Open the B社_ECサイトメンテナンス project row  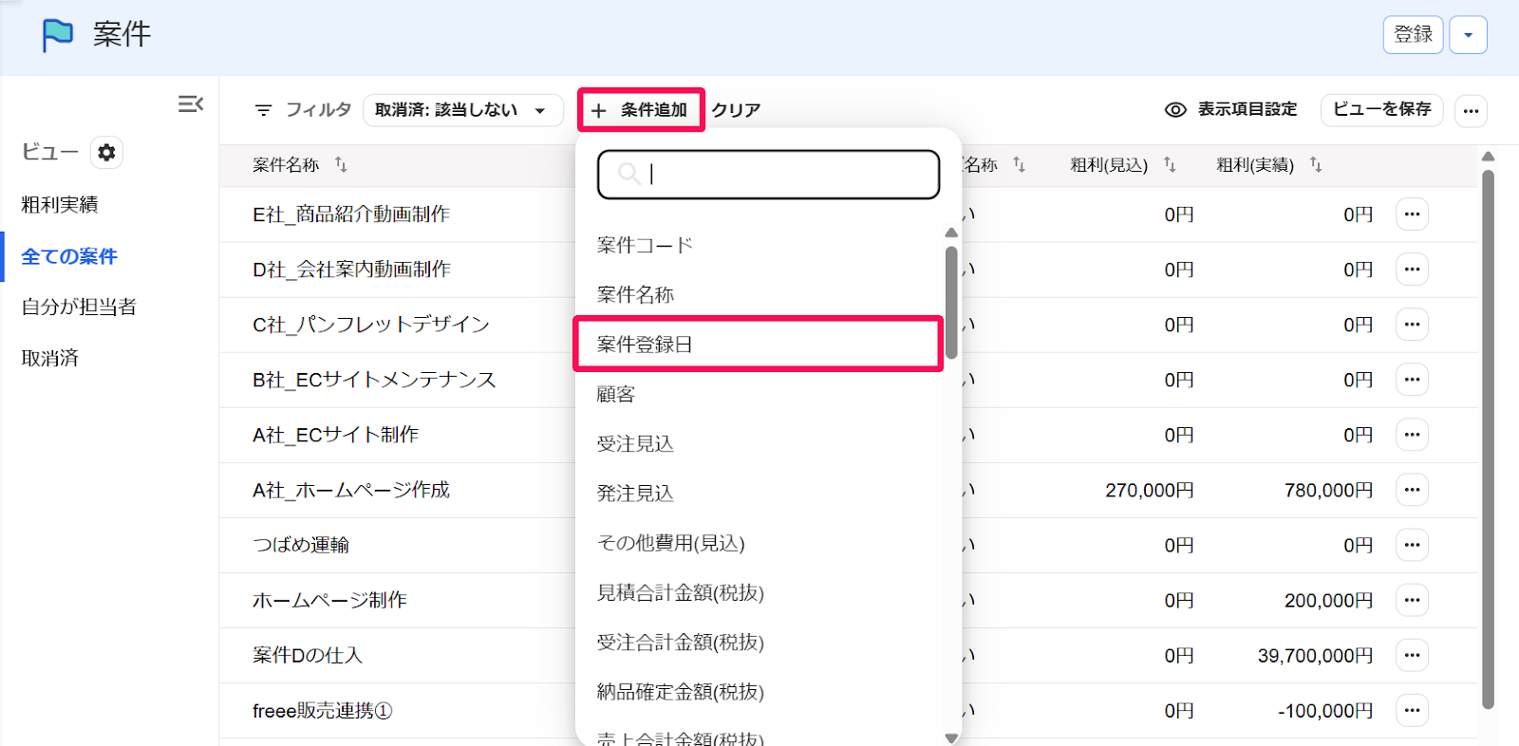pos(374,380)
